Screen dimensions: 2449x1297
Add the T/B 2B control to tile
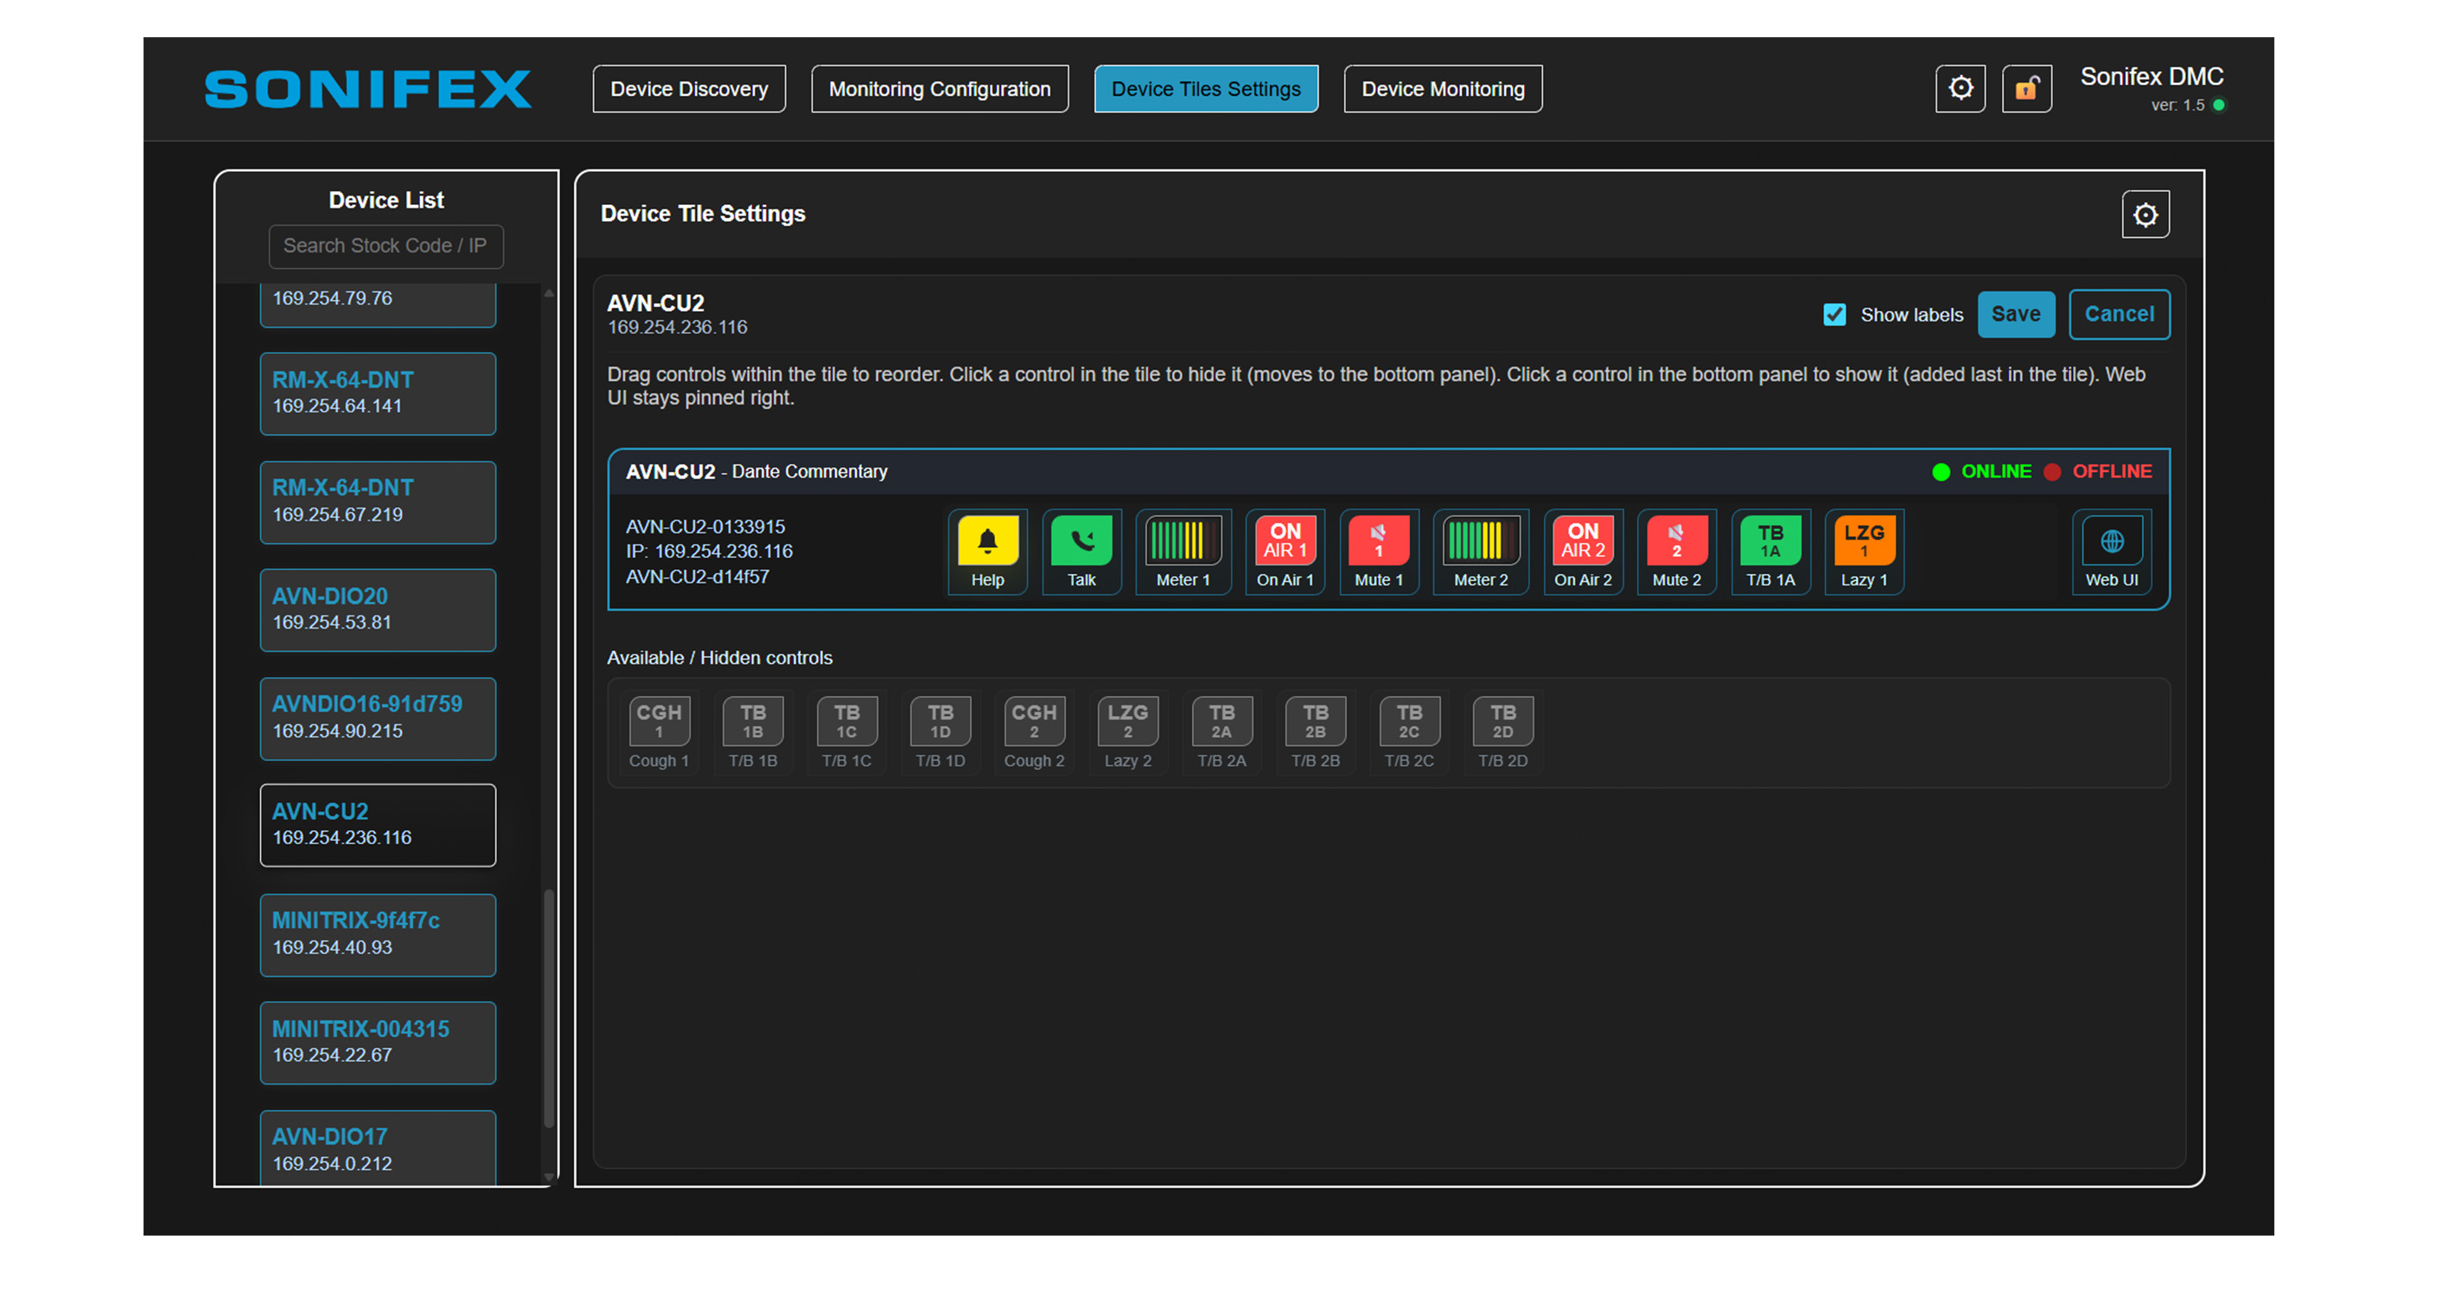point(1315,733)
